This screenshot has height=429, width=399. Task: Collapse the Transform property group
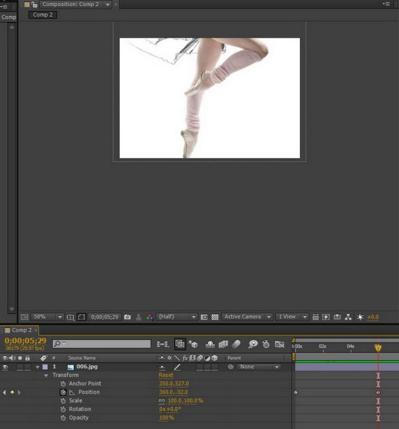pos(47,375)
